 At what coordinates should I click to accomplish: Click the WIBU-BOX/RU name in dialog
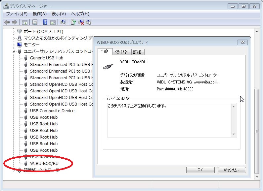[133, 62]
